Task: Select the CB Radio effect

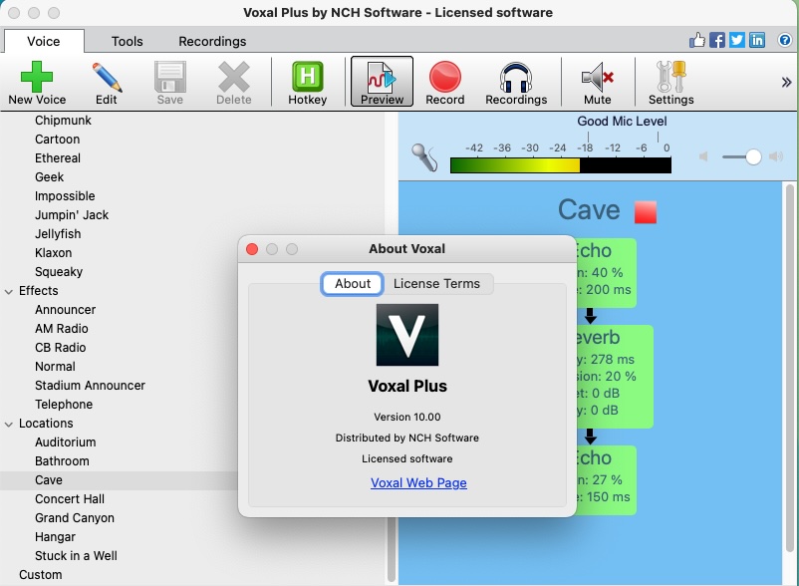Action: pyautogui.click(x=60, y=348)
